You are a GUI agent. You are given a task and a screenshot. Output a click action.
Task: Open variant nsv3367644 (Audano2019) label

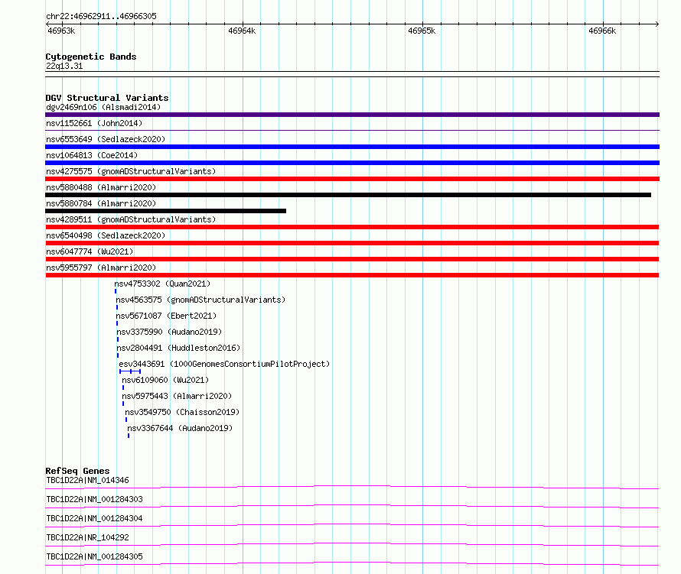[180, 428]
